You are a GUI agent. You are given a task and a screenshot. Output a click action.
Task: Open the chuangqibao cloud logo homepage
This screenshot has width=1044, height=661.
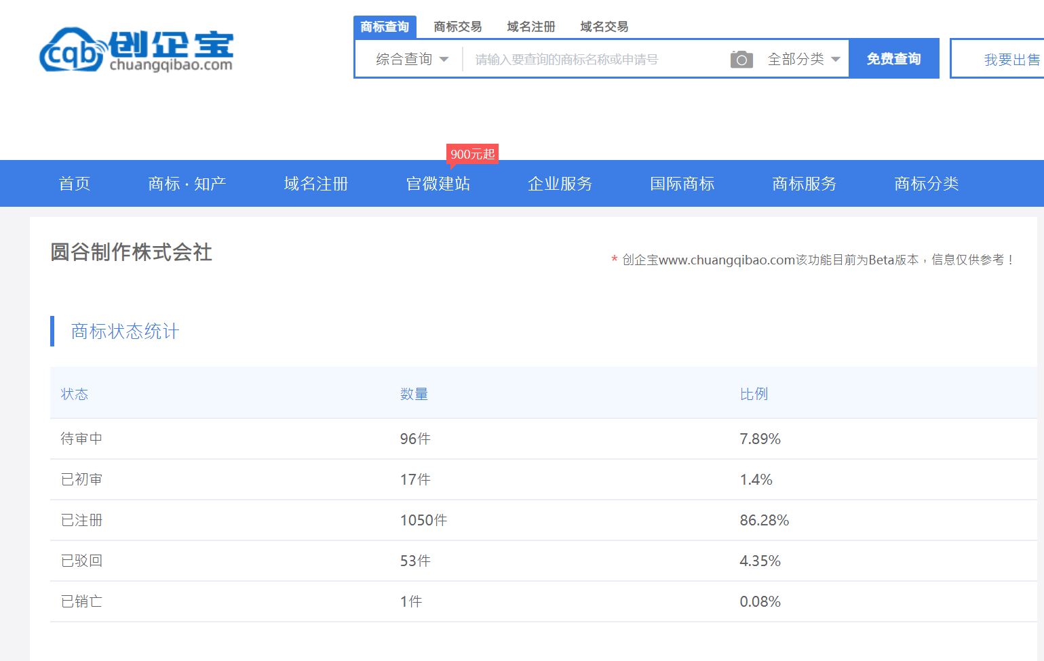point(136,49)
